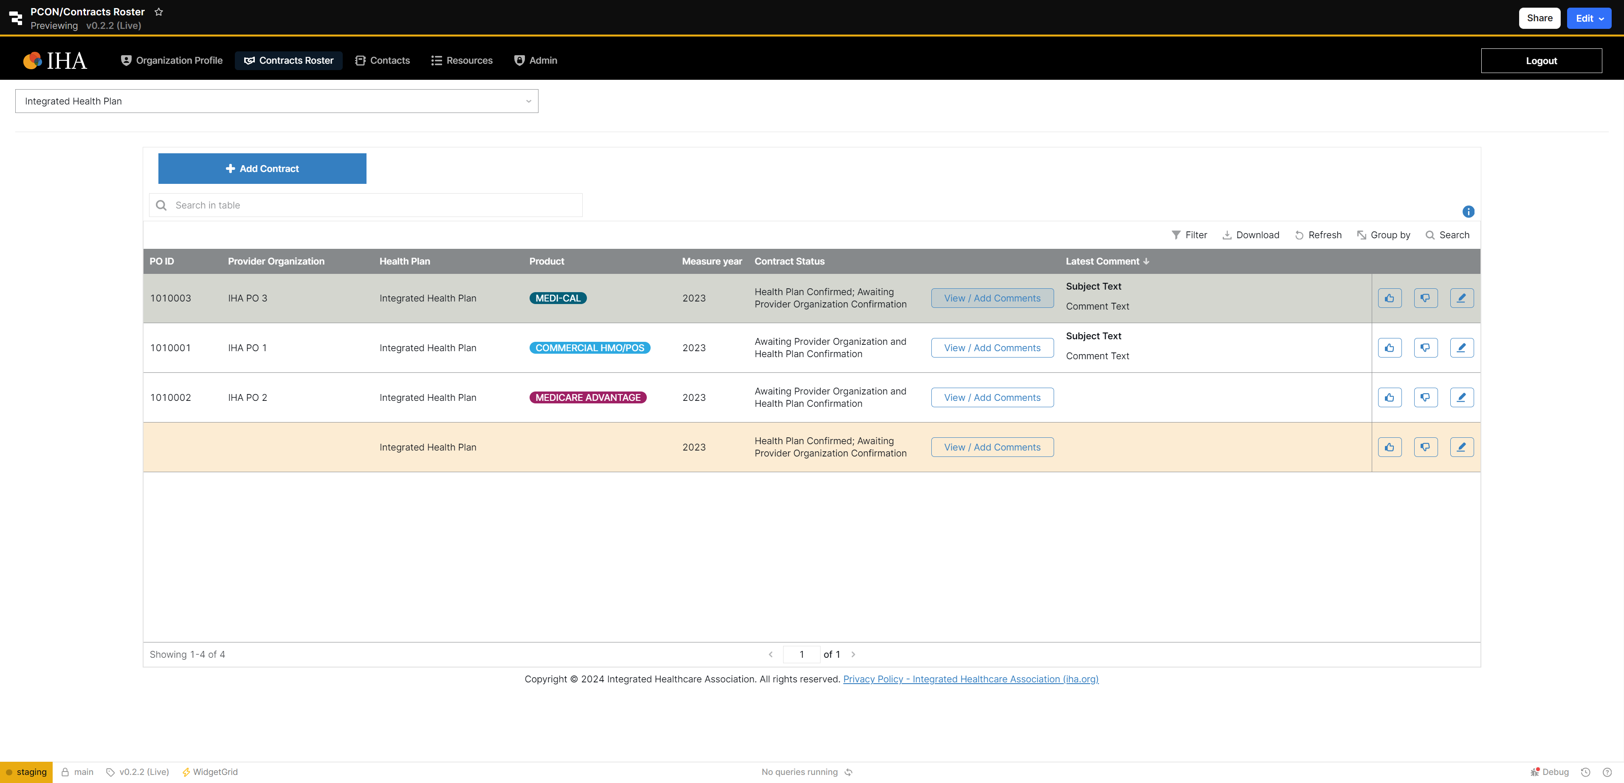Viewport: 1624px width, 783px height.
Task: Open query history clock icon in status bar
Action: point(1585,772)
